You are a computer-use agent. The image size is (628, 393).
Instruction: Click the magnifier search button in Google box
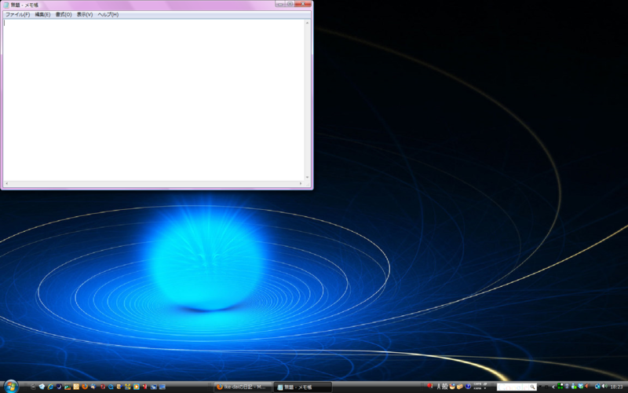pyautogui.click(x=532, y=387)
